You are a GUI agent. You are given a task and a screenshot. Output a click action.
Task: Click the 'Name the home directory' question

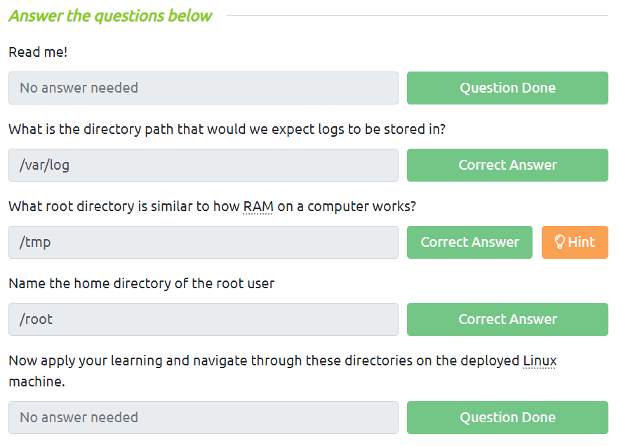click(x=141, y=284)
